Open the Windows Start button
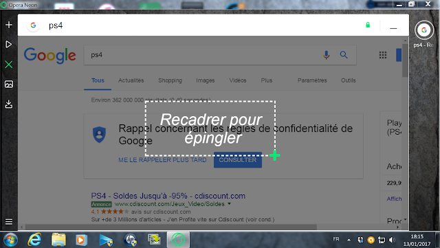Viewport: 440px width, 248px height. (x=11, y=240)
